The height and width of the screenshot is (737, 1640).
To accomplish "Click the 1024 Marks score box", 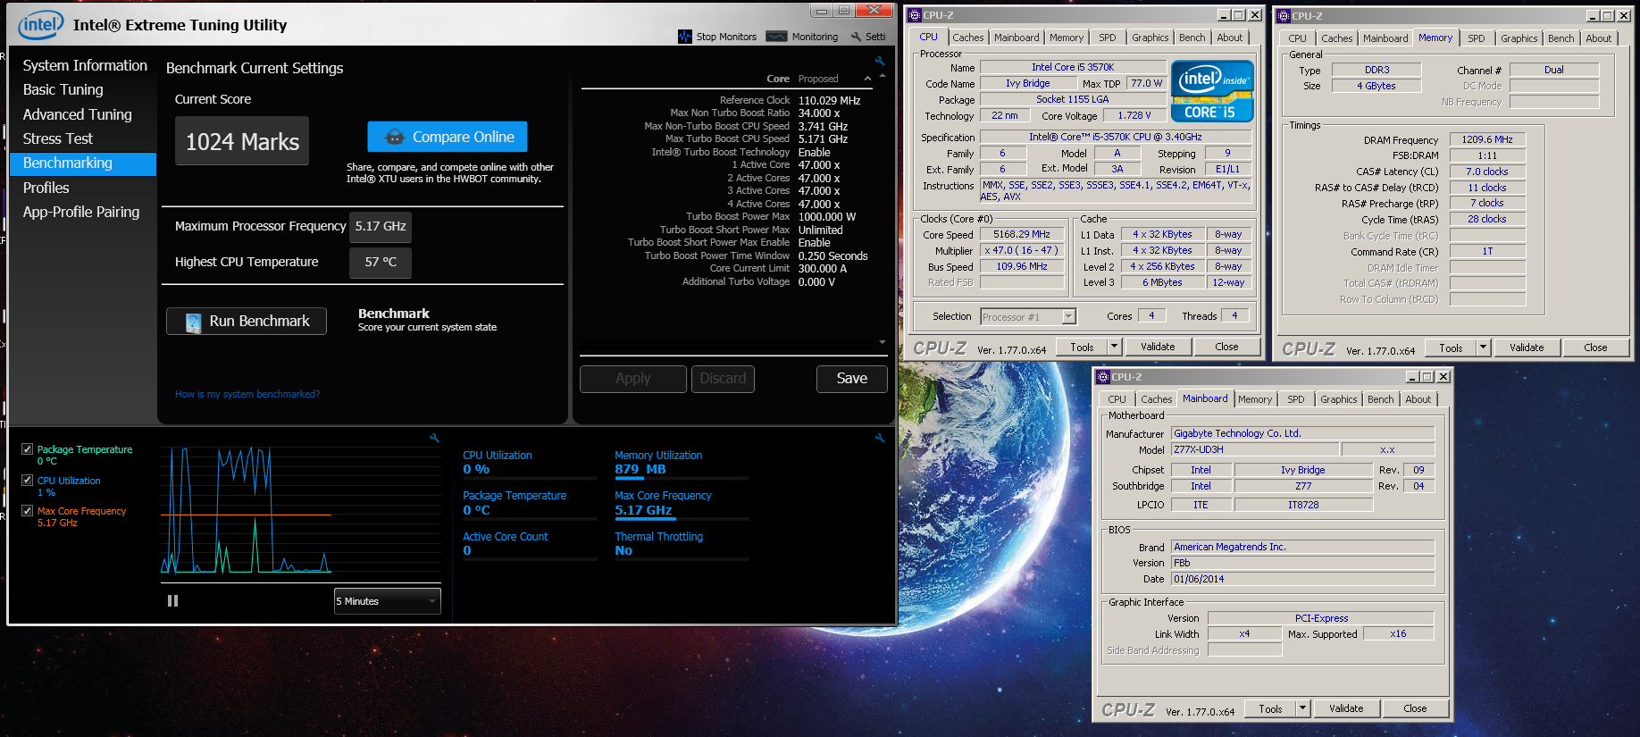I will [242, 141].
